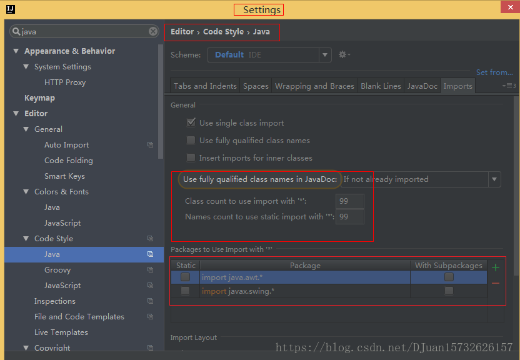The width and height of the screenshot is (520, 360).
Task: Click the Package column header
Action: coord(305,266)
